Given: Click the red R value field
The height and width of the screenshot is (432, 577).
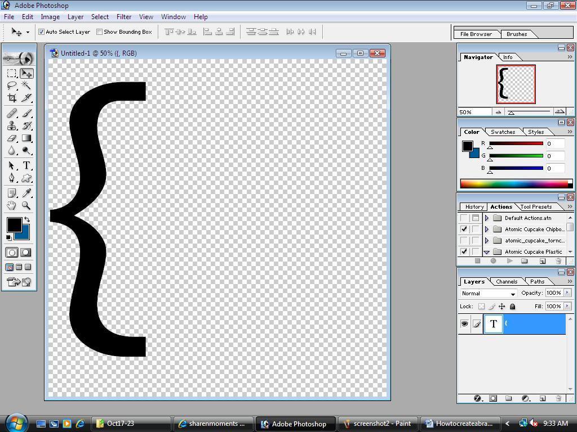Looking at the screenshot, I should [x=555, y=143].
